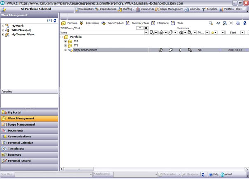Viewport: 249px width, 179px height.
Task: Open the Dependencies view
Action: (106, 9)
